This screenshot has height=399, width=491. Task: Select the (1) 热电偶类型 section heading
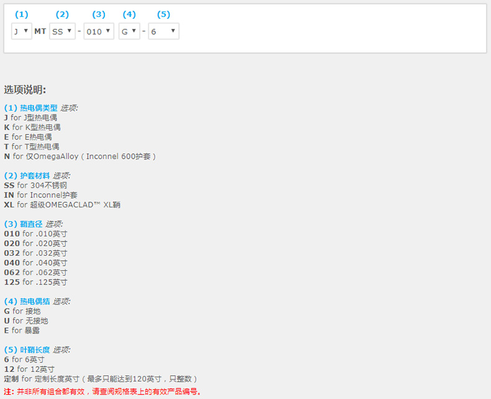point(30,108)
